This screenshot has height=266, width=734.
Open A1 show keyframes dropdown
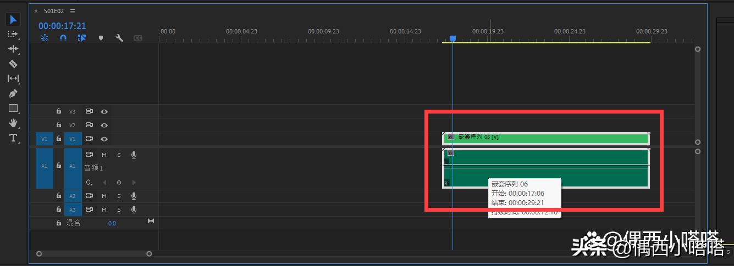(90, 182)
